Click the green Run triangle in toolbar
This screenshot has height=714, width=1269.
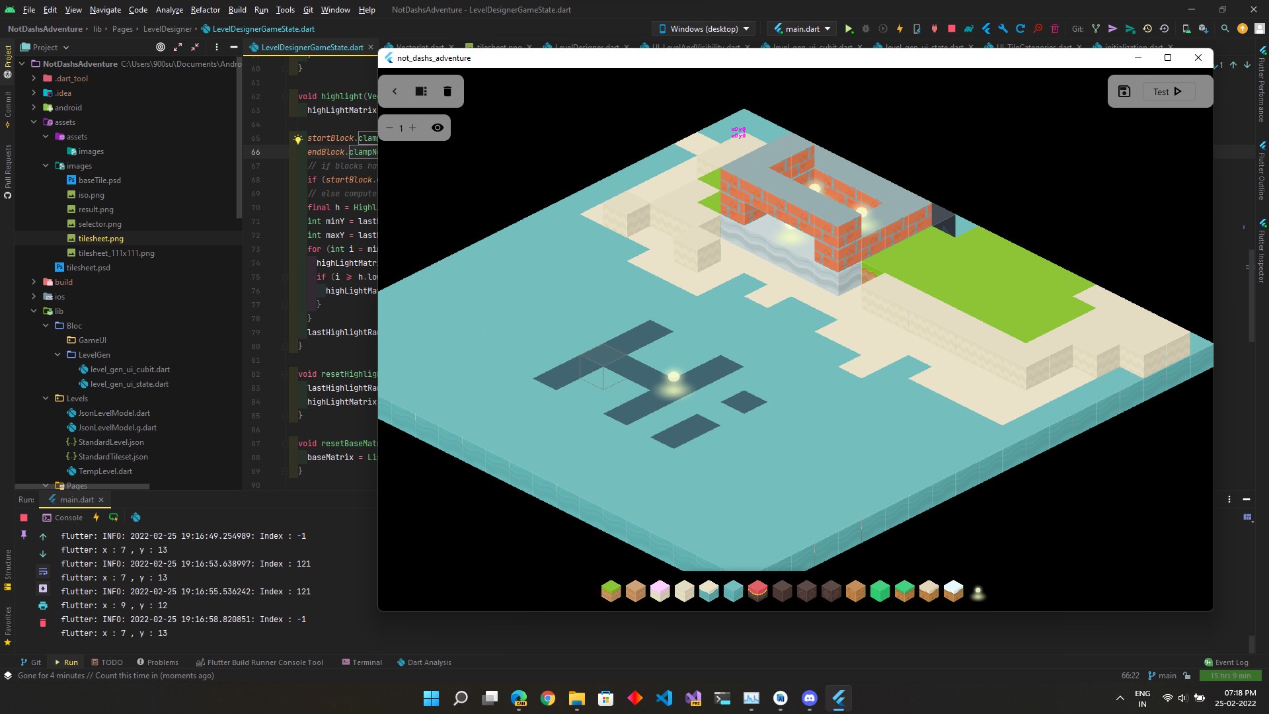[849, 29]
